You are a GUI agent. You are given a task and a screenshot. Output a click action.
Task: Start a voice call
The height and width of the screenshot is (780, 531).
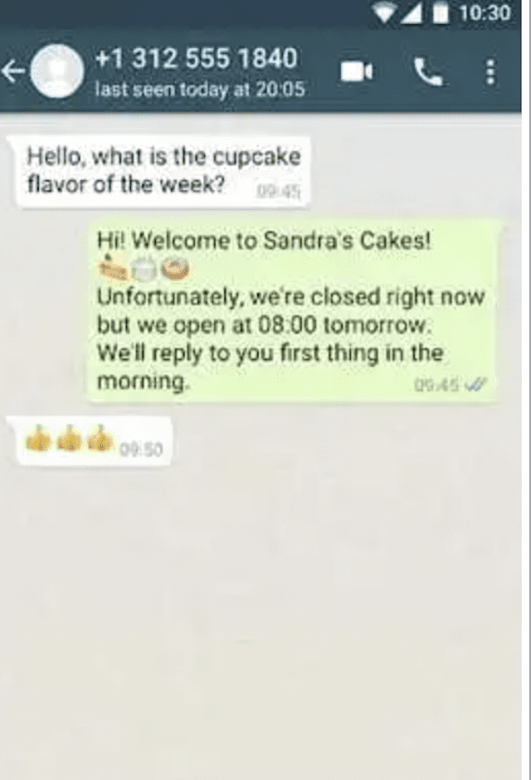(x=428, y=71)
